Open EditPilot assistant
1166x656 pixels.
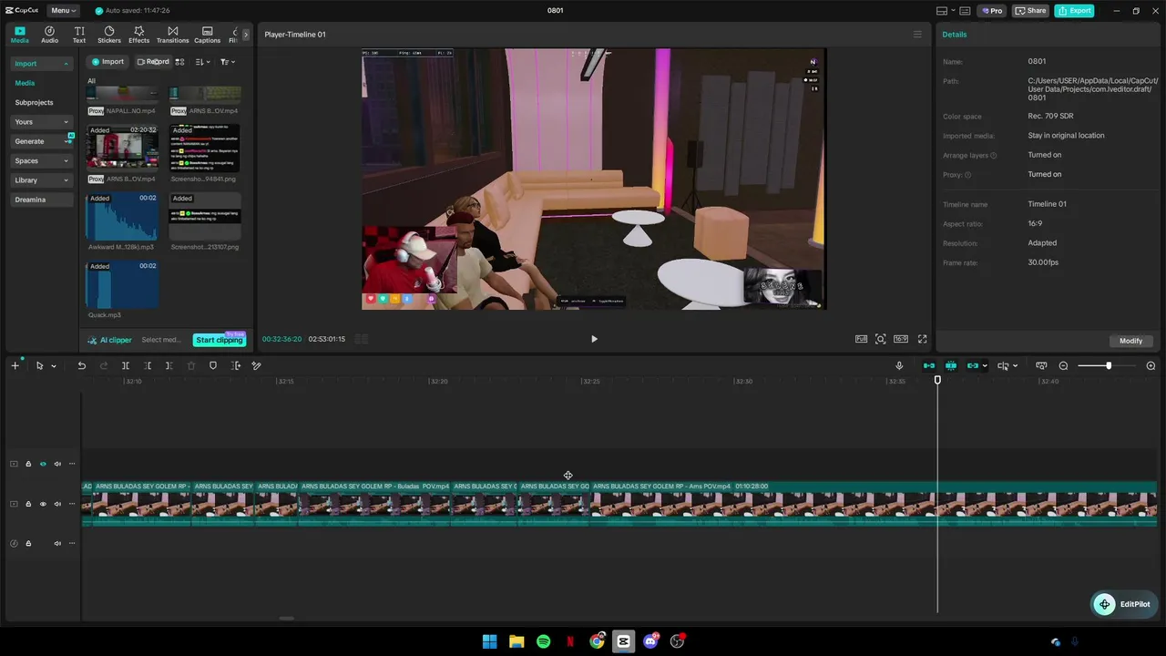1124,604
